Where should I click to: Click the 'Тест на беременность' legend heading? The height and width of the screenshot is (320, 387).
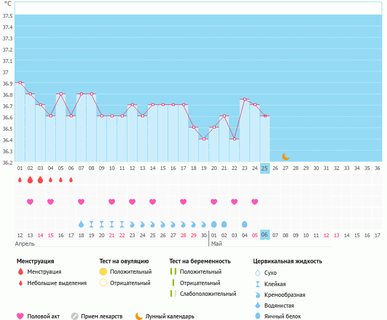[199, 261]
